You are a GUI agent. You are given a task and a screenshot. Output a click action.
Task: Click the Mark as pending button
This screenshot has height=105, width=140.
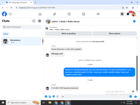69,34
